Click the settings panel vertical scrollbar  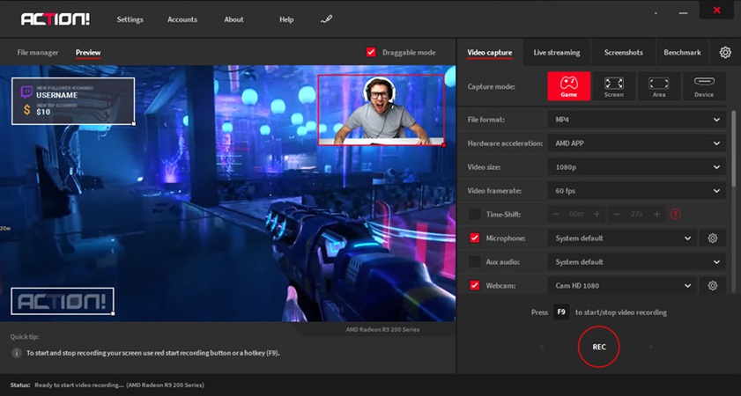click(734, 150)
